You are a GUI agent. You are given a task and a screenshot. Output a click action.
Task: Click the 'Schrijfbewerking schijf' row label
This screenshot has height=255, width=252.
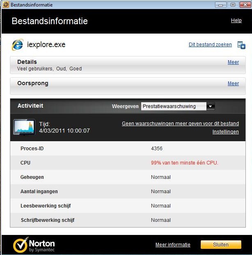point(48,220)
